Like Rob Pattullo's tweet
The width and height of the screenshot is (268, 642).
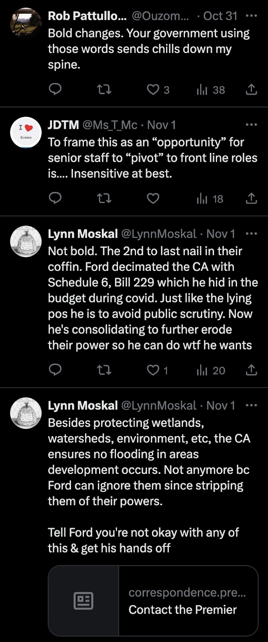pyautogui.click(x=153, y=89)
